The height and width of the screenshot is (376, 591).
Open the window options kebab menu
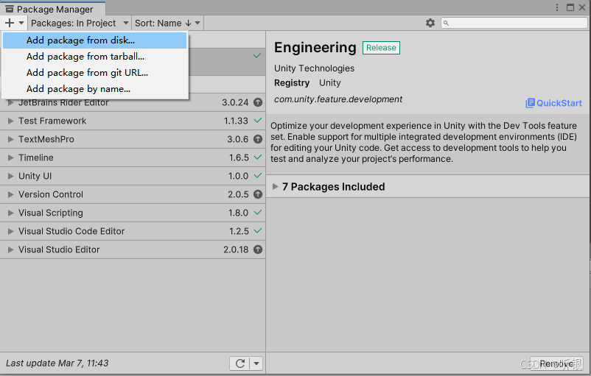(x=557, y=7)
